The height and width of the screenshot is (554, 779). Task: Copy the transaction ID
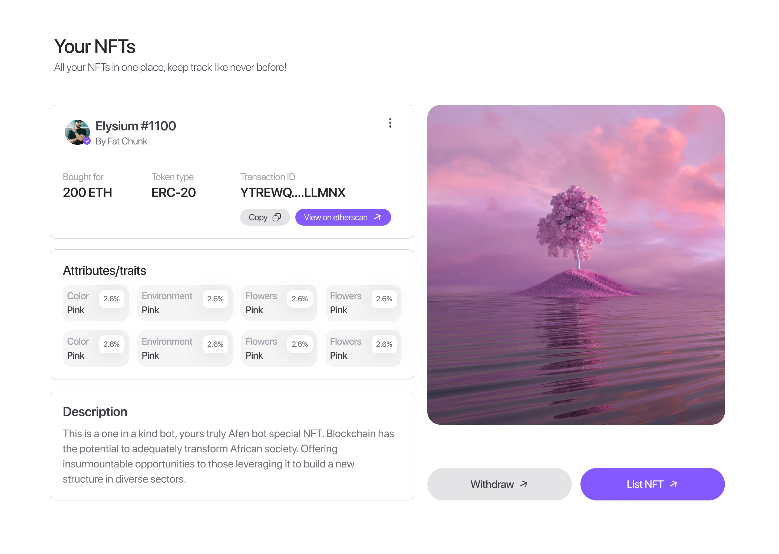(265, 217)
